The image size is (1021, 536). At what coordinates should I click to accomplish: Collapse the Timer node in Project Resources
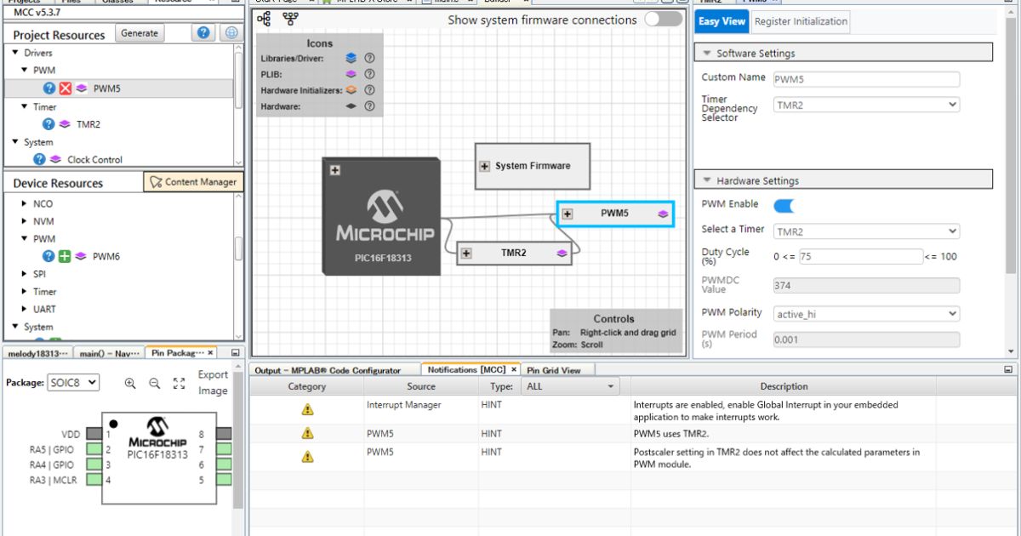25,107
